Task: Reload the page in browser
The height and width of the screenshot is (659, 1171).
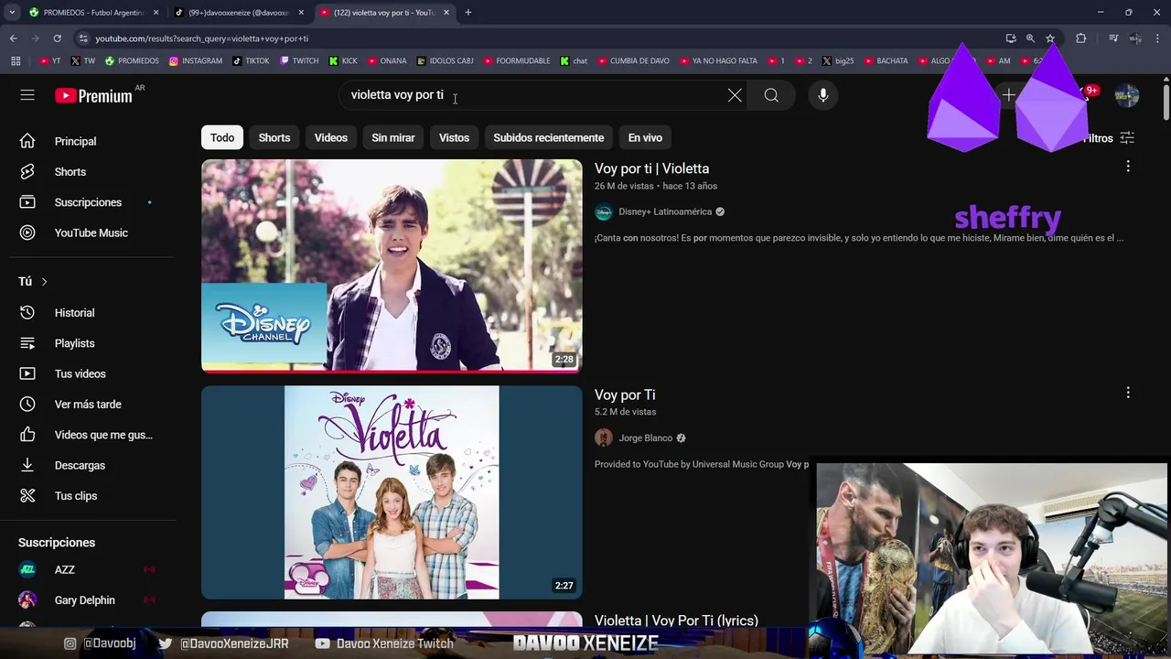Action: click(x=57, y=38)
